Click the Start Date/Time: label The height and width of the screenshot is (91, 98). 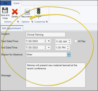coord(10,41)
